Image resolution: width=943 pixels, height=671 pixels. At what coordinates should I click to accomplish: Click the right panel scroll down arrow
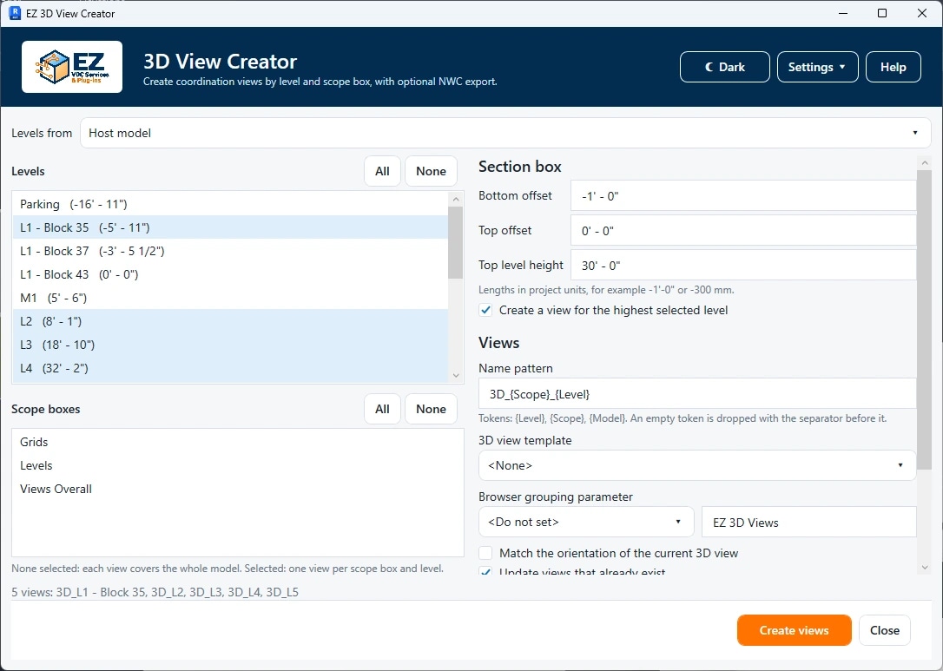pos(925,567)
